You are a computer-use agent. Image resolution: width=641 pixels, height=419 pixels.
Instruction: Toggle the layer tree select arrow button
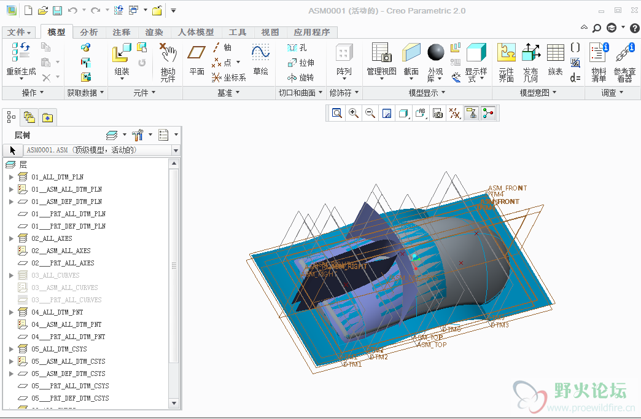click(x=13, y=150)
